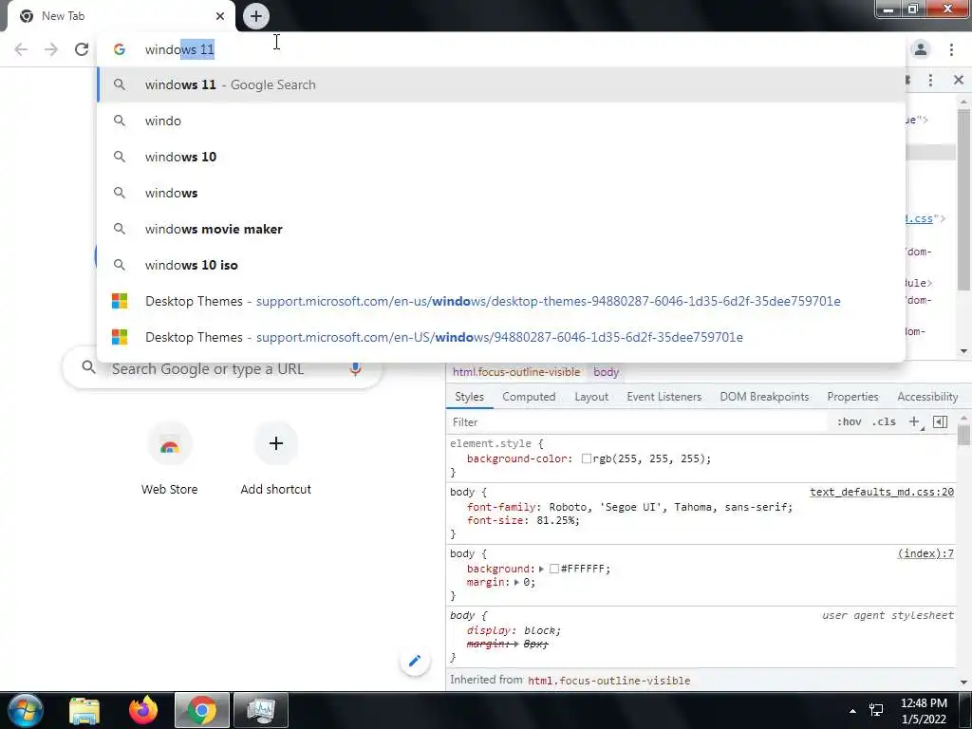Viewport: 972px width, 729px height.
Task: Open File Explorer from the taskbar
Action: click(x=84, y=710)
